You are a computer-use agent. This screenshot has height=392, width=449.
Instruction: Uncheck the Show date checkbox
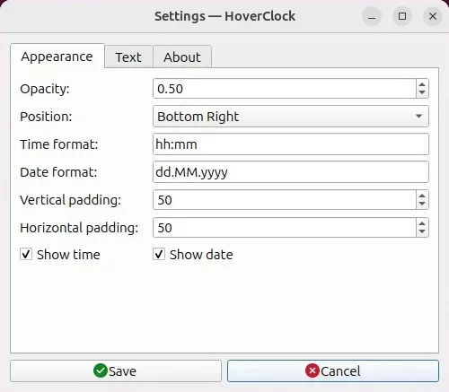click(159, 255)
